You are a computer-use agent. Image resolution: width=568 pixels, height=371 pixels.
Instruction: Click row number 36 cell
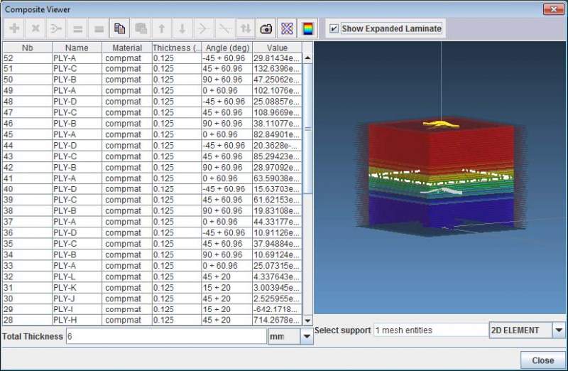[x=28, y=233]
